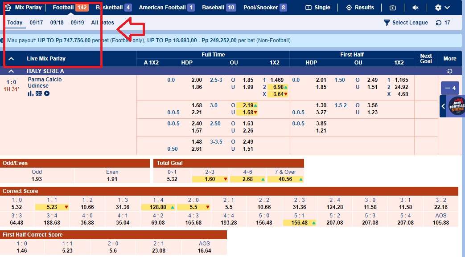Viewport: 465px width, 257px height.
Task: Collapse the ITALY SERIE A league
Action: (11, 71)
